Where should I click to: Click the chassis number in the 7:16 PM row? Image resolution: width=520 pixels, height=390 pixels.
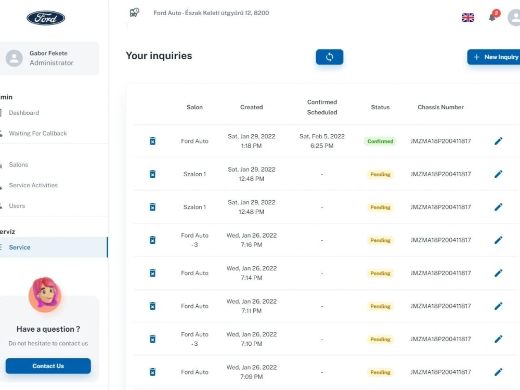[440, 240]
